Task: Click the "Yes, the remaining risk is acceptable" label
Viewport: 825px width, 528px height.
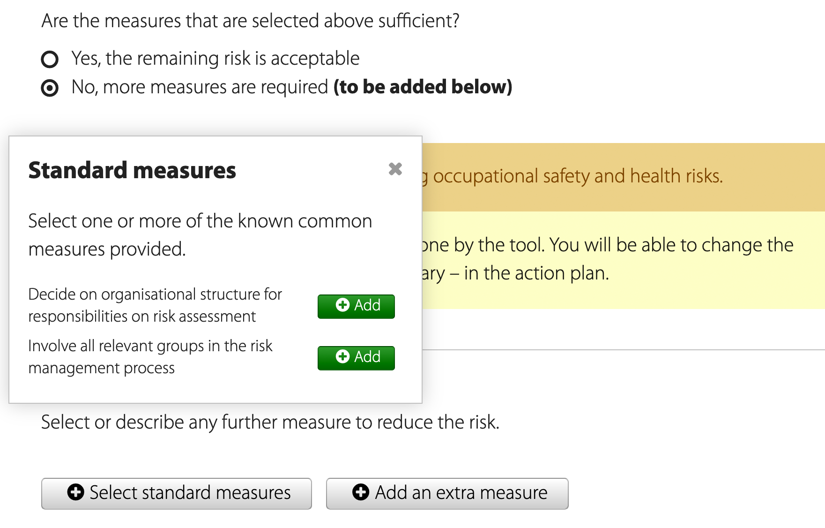Action: pyautogui.click(x=215, y=59)
